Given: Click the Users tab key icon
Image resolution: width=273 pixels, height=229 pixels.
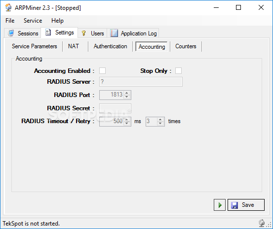Looking at the screenshot, I should pos(84,33).
